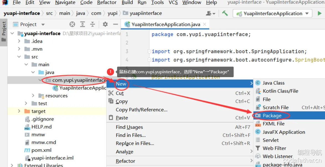Click the Build project hammer icon

[225, 14]
